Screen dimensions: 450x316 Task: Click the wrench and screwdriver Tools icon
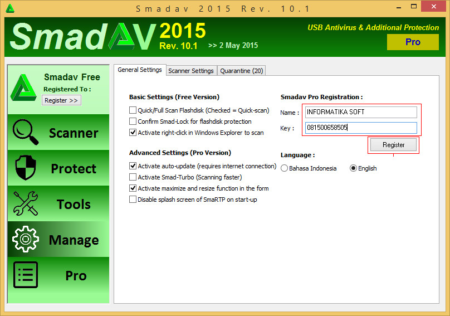[x=26, y=203]
